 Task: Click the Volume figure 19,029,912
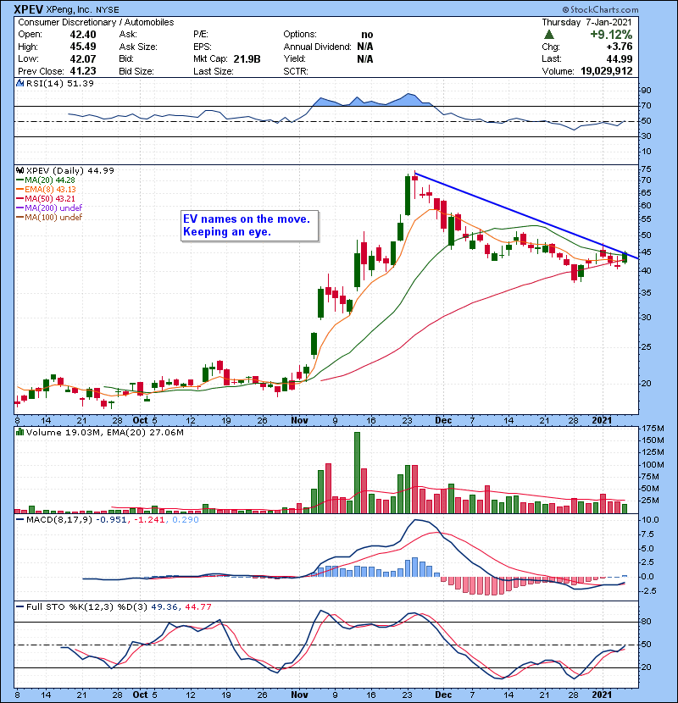[x=607, y=71]
